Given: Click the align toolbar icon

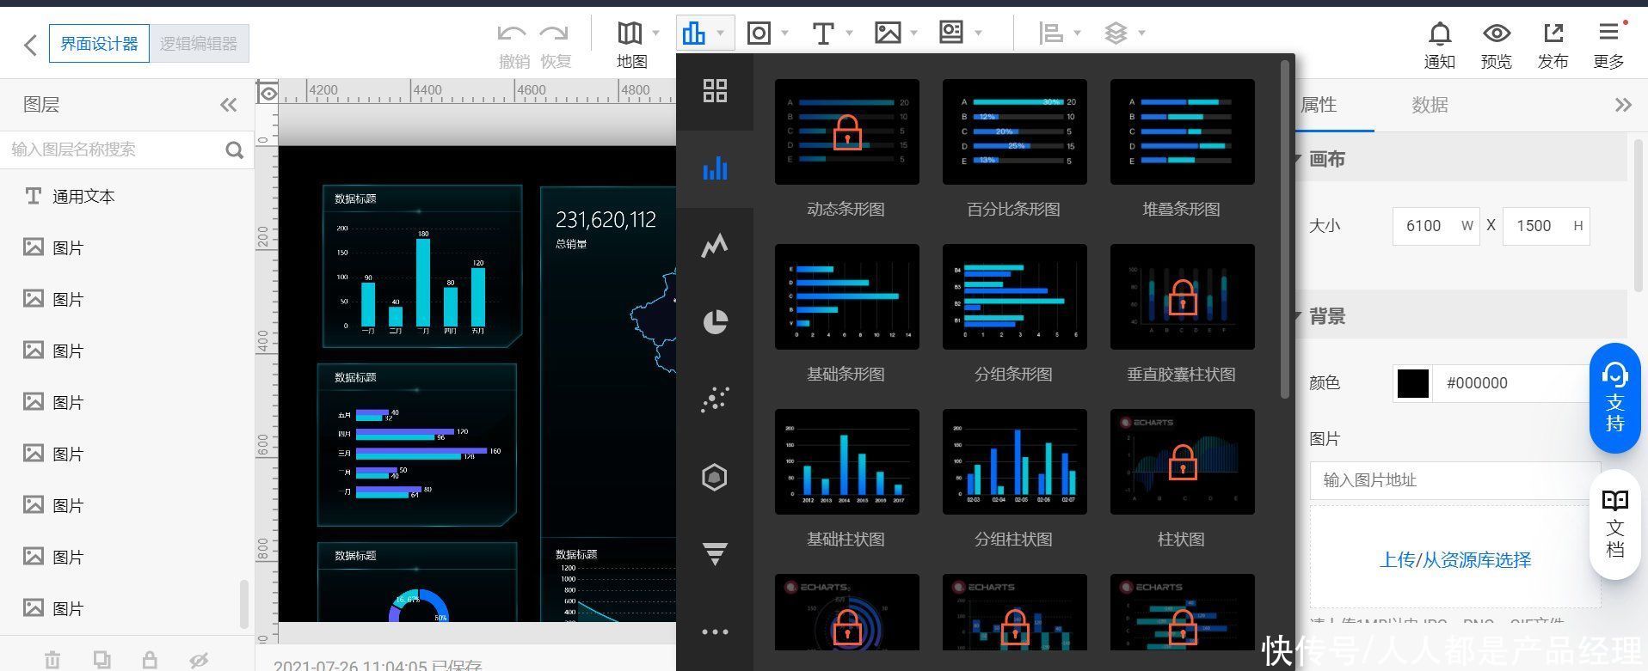Looking at the screenshot, I should 1051,34.
